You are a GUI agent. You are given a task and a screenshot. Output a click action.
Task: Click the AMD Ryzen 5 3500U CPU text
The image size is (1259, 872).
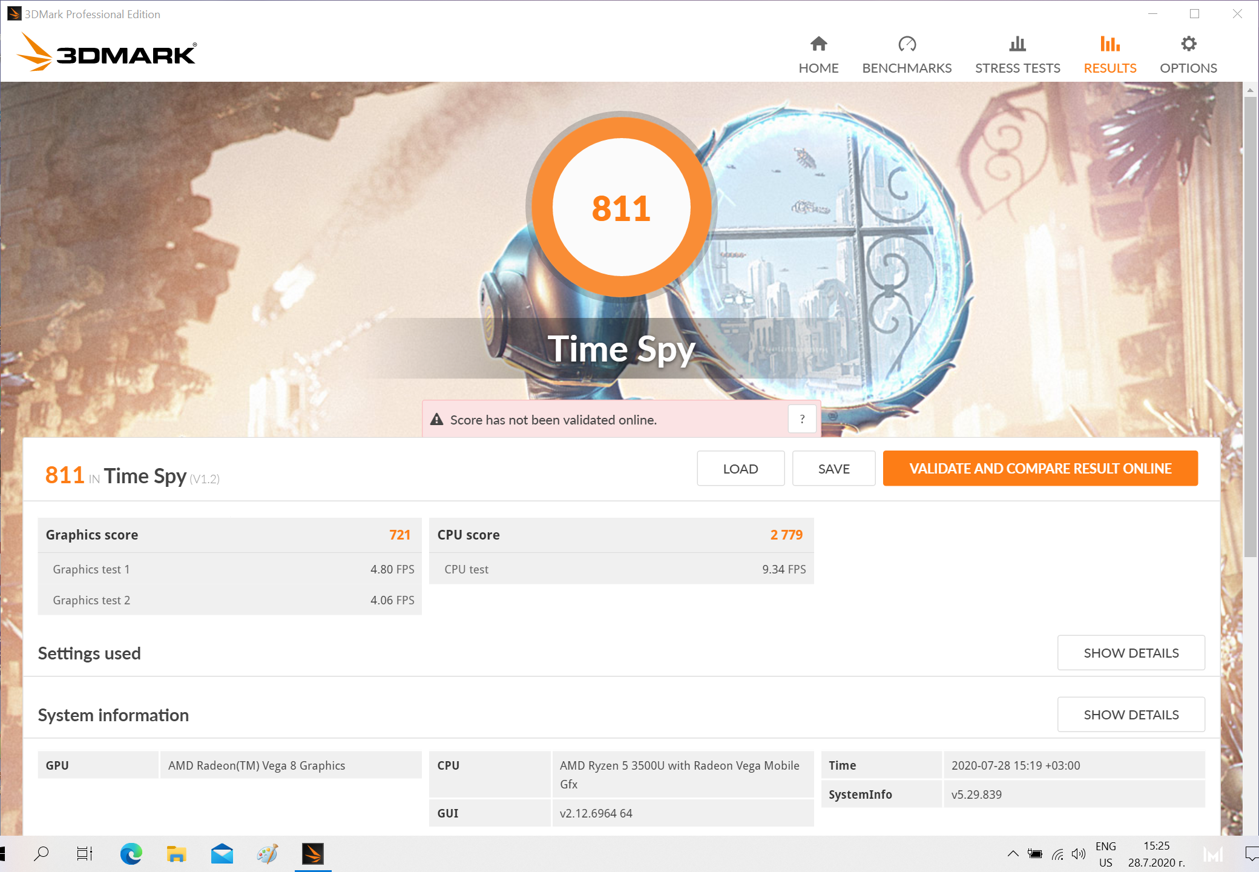[679, 775]
